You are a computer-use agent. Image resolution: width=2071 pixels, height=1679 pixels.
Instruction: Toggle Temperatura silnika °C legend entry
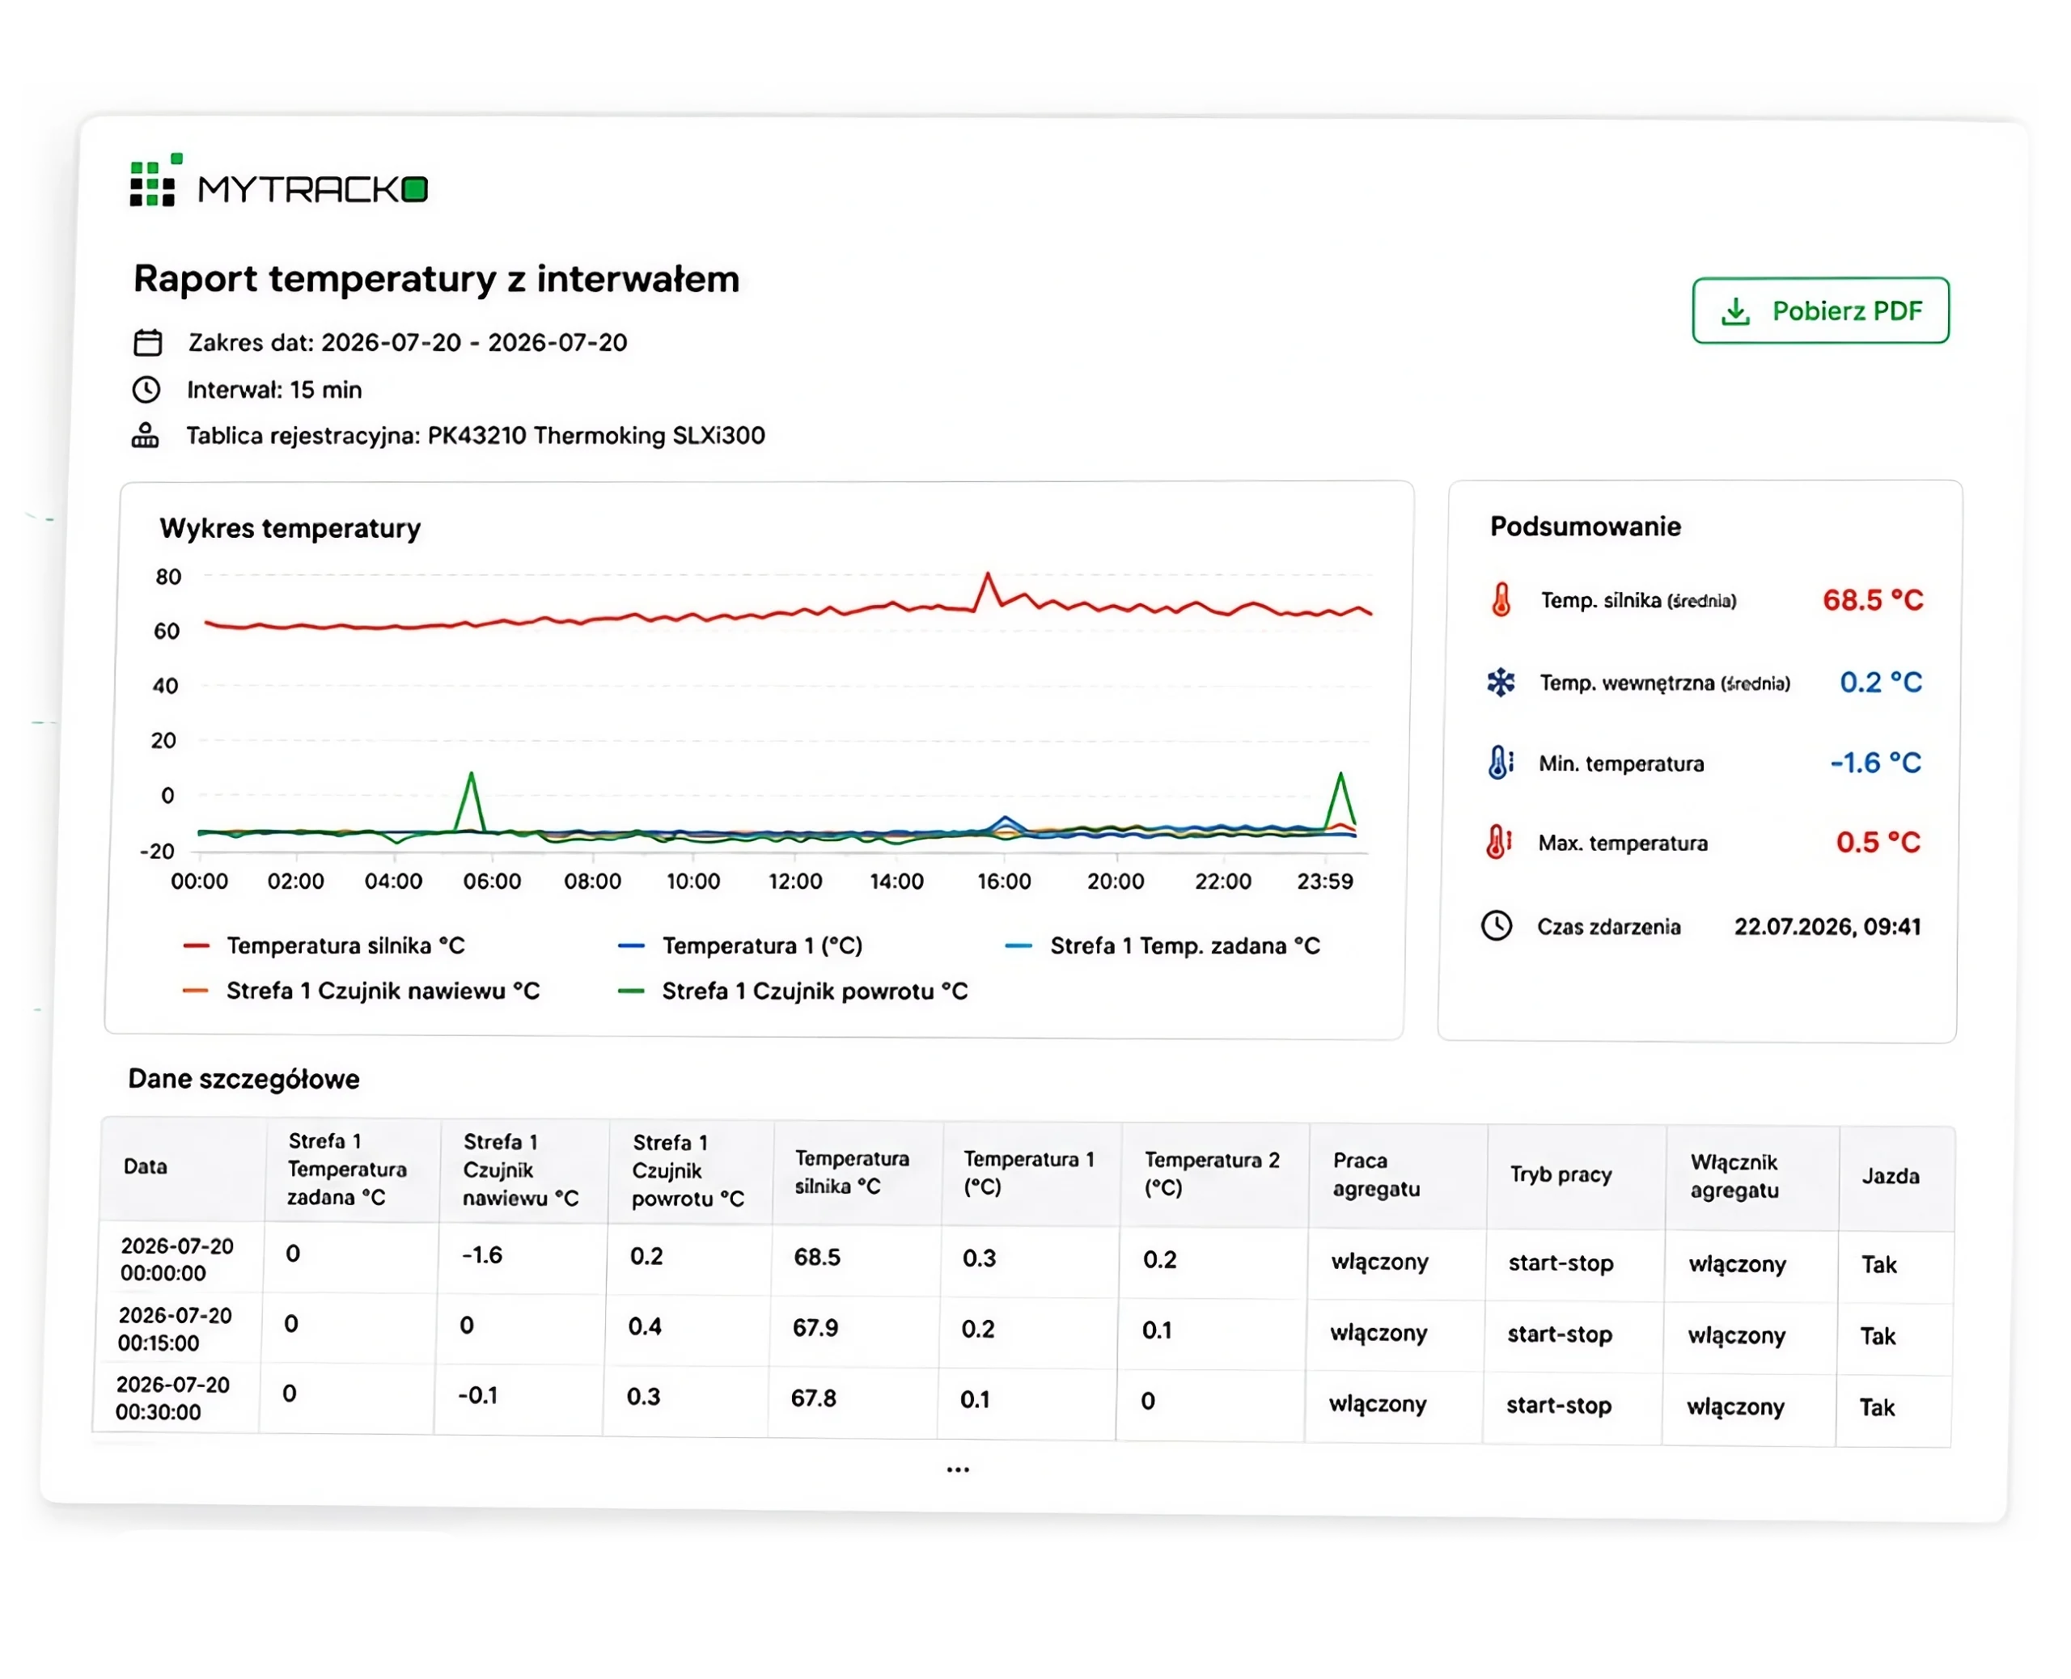[324, 945]
